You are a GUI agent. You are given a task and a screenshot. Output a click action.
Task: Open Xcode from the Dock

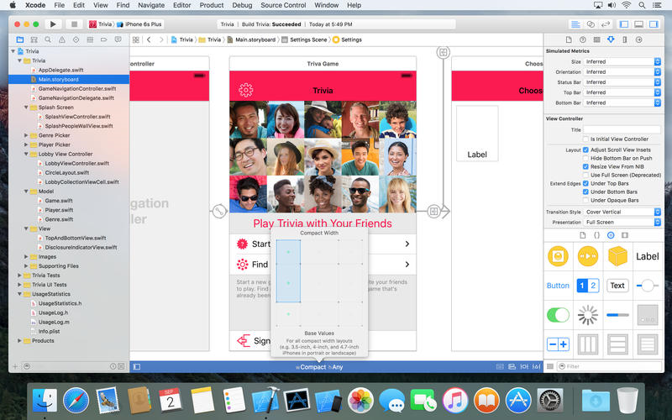(x=265, y=401)
